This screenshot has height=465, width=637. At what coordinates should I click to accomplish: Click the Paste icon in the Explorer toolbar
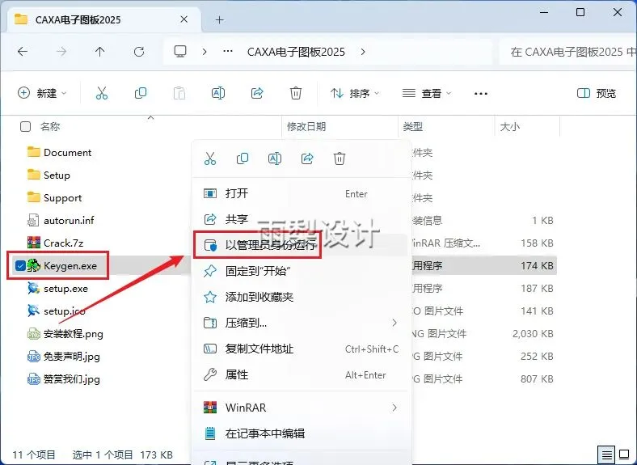tap(179, 94)
